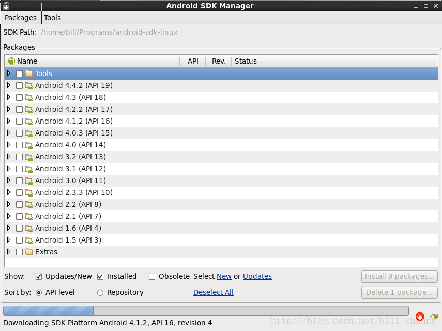Screen dimensions: 442x331
Task: Click the Name column header
Action: pyautogui.click(x=92, y=61)
